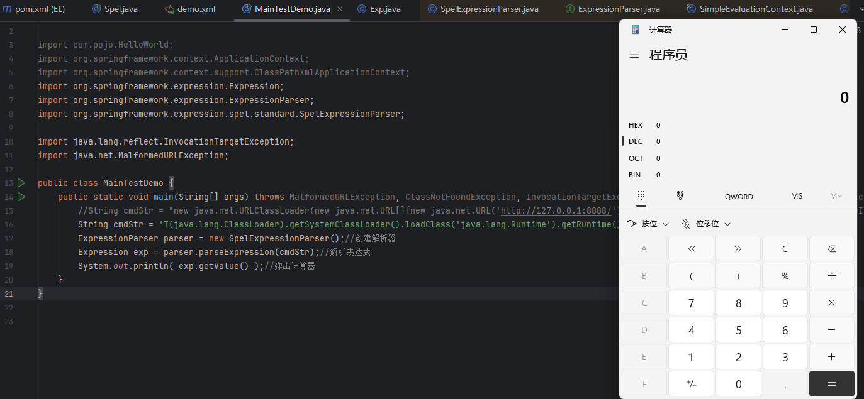Click 'SpelExpressionParser()' on line 17

(x=287, y=238)
